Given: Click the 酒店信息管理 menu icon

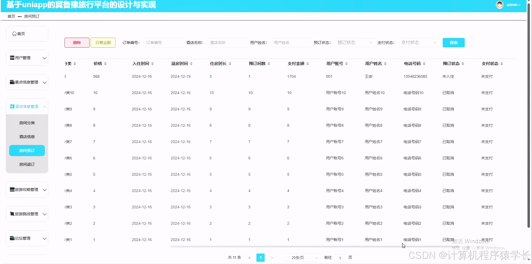Looking at the screenshot, I should point(12,107).
